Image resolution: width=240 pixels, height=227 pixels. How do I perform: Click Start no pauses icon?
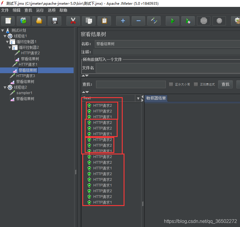tap(188, 21)
